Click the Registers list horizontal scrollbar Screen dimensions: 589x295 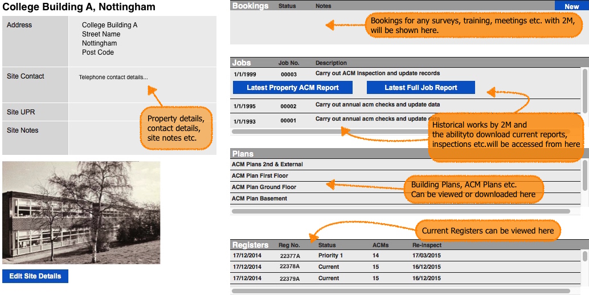point(401,291)
